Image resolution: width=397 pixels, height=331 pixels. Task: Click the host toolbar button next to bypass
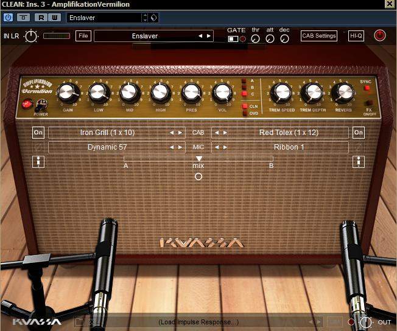point(24,18)
